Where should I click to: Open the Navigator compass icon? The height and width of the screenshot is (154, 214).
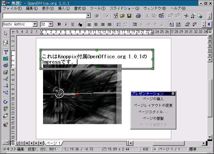tap(186, 16)
